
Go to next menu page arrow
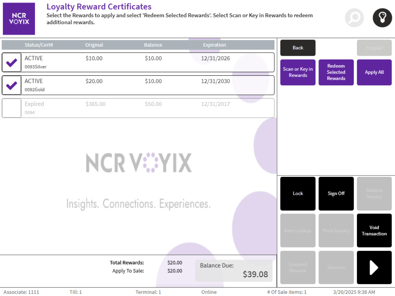374,267
